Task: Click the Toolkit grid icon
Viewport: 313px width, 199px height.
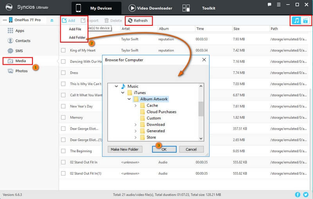Action: pyautogui.click(x=186, y=8)
